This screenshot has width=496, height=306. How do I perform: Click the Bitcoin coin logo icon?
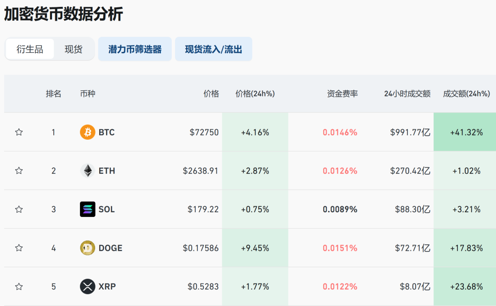coord(87,132)
